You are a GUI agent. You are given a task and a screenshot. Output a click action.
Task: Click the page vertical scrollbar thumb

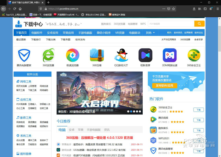(x=219, y=39)
